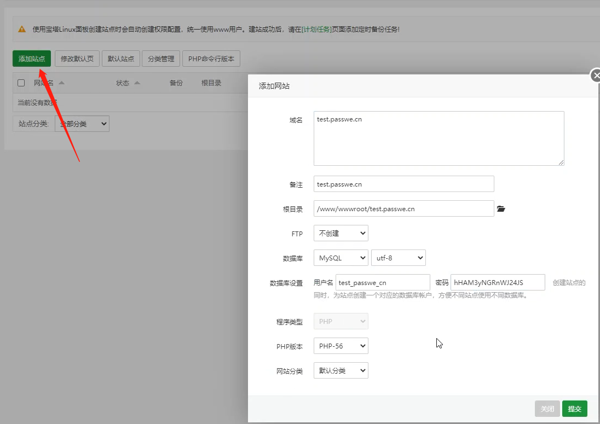Open the 默认分类 website category dropdown
This screenshot has width=600, height=424.
tap(341, 370)
